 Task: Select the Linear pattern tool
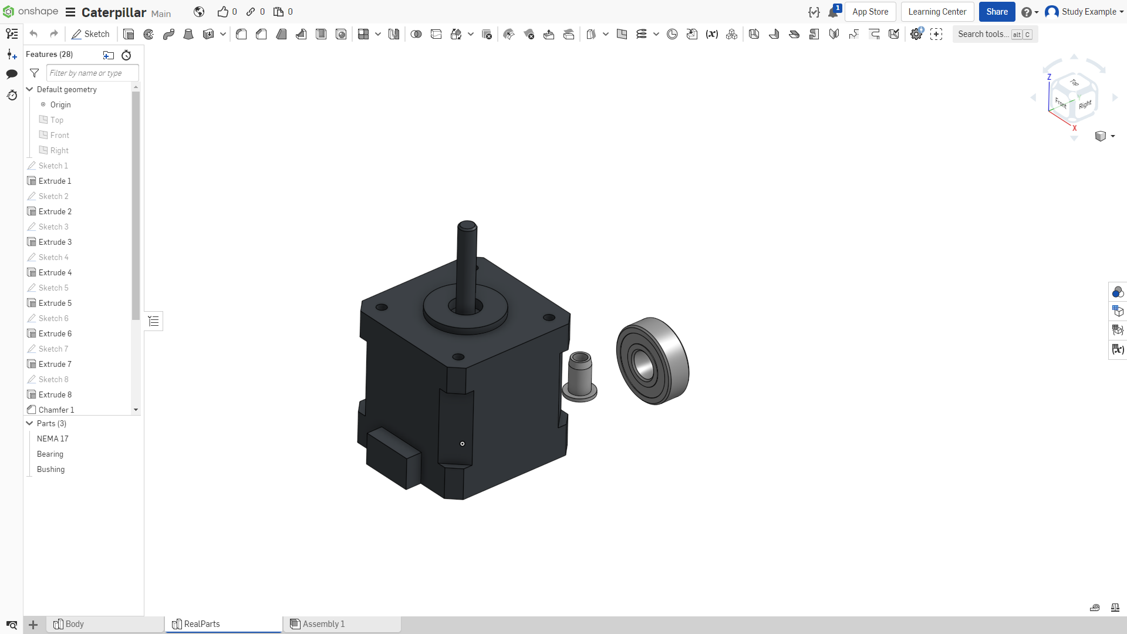[363, 34]
